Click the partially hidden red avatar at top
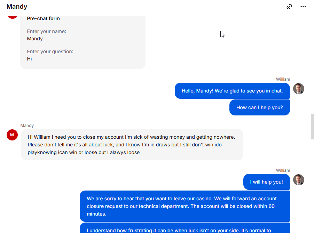This screenshot has height=234, width=314. (x=13, y=17)
